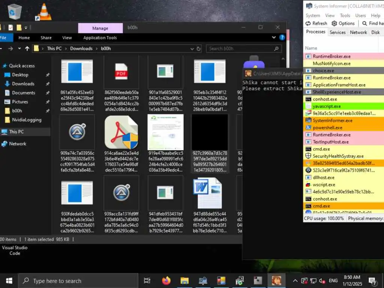This screenshot has height=288, width=384.
Task: Select file 905eb3c354f4f12 icon
Action: [210, 72]
